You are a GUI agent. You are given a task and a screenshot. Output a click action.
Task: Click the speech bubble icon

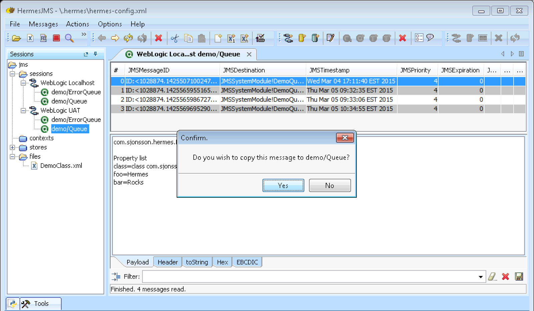point(430,38)
